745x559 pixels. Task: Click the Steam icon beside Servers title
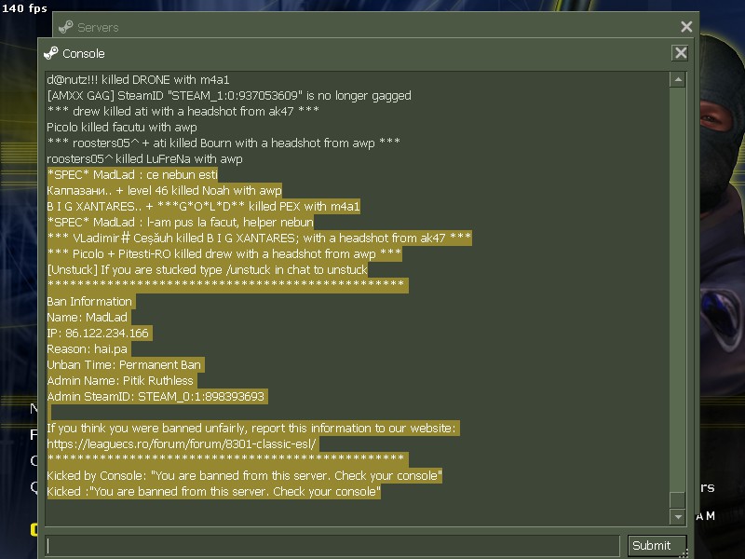tap(65, 27)
